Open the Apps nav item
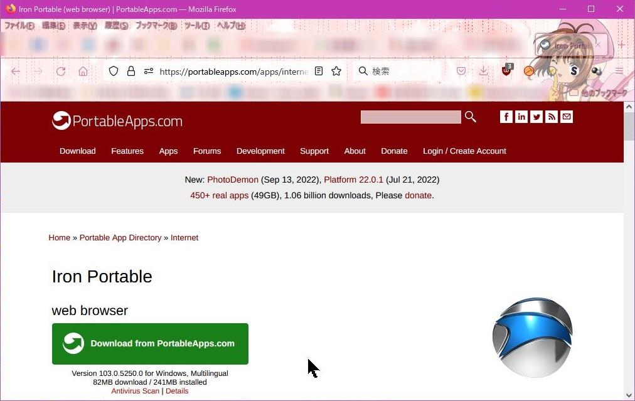This screenshot has width=635, height=401. point(168,151)
